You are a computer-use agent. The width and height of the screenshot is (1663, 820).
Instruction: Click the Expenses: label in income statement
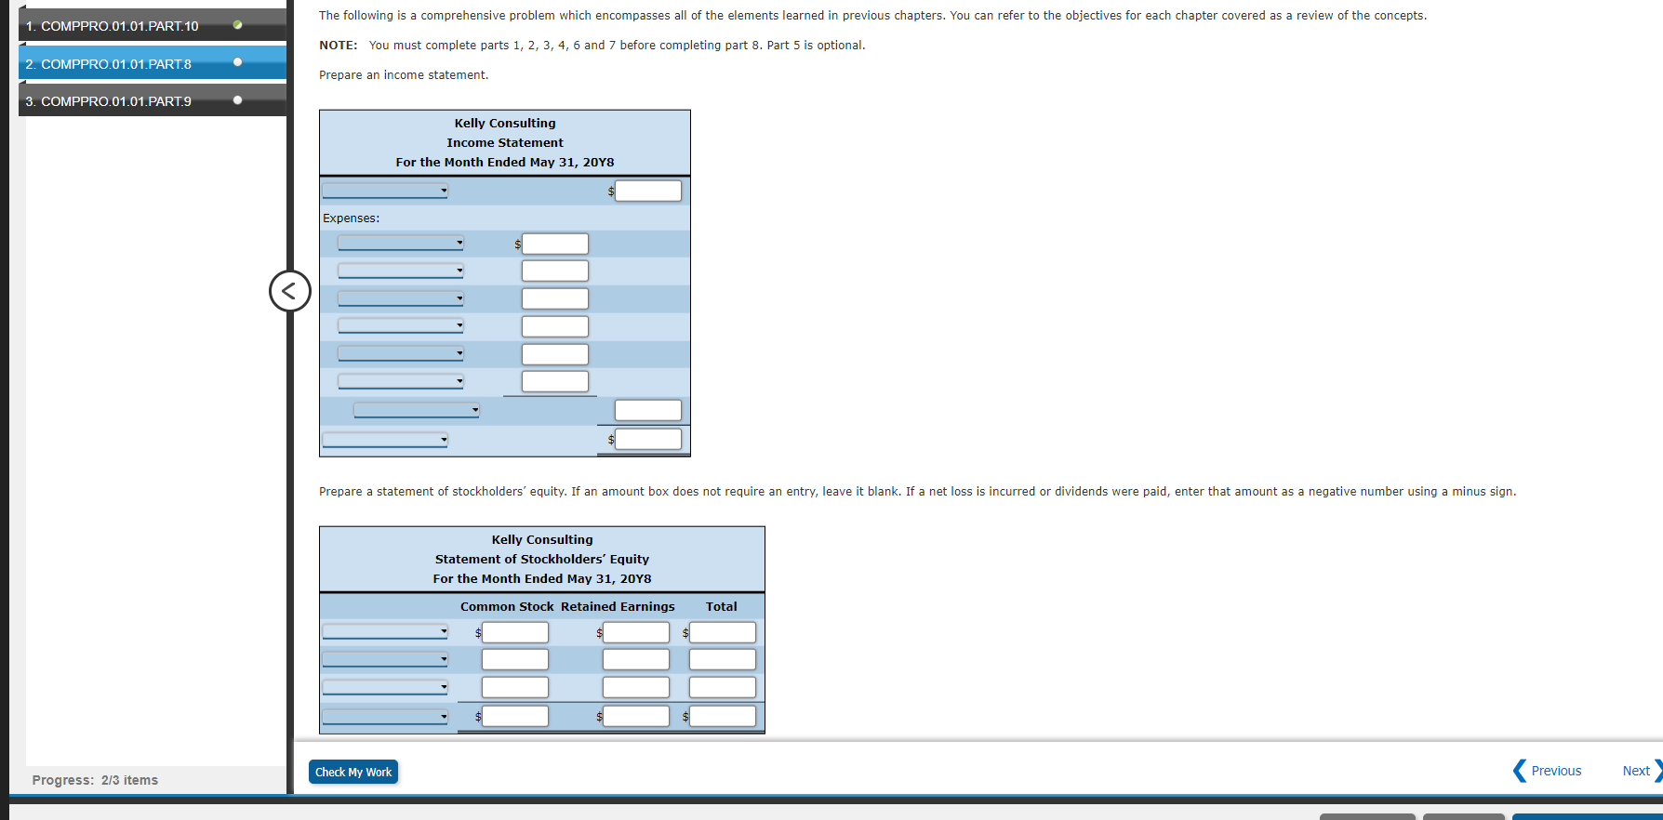351,218
